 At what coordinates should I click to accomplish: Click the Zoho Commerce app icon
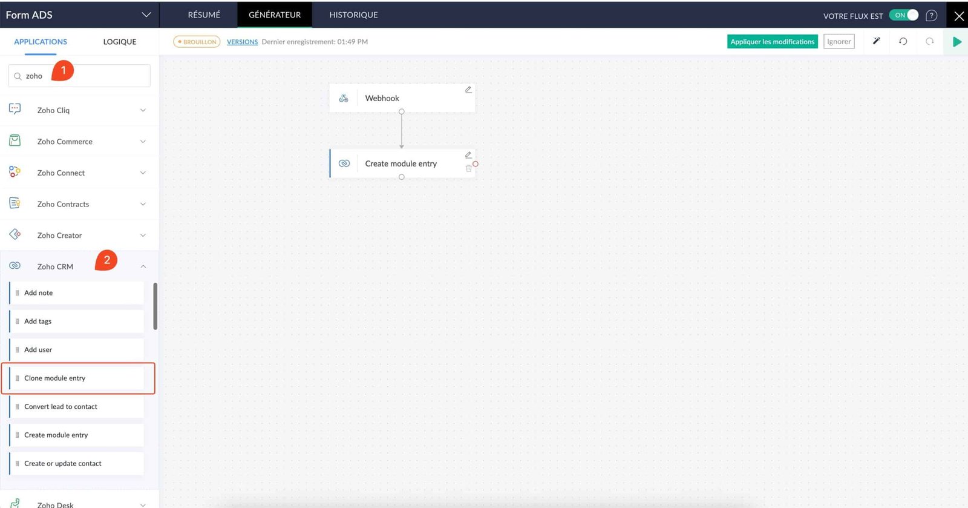[15, 140]
